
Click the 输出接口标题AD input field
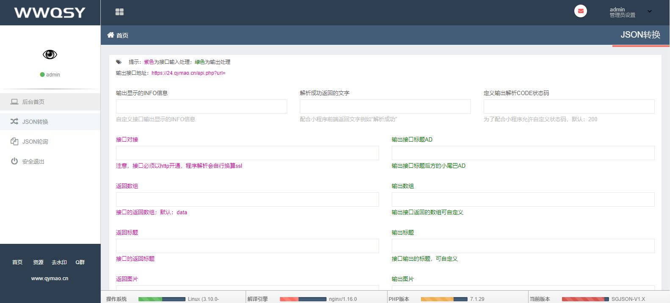[x=523, y=153]
